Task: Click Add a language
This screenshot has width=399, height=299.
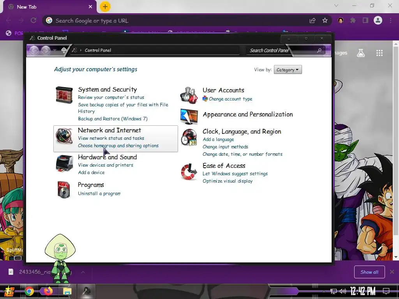Action: click(x=218, y=139)
